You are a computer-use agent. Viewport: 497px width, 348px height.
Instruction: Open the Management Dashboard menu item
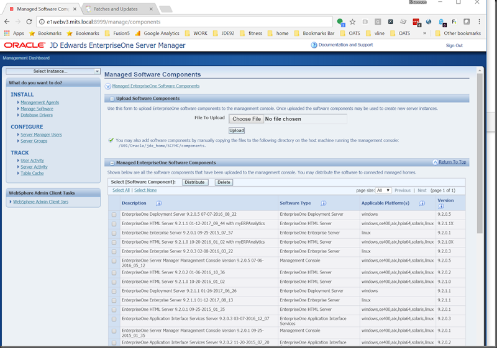(26, 58)
